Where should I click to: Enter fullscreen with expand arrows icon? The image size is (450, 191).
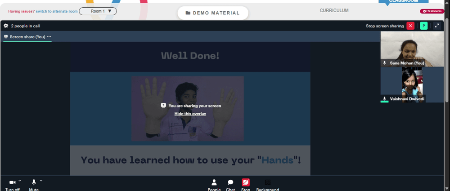(437, 26)
